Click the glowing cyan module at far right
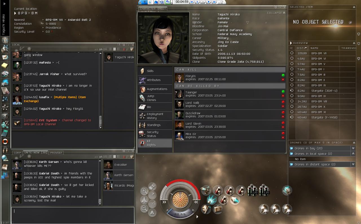Screen dimensions: 361x224 click(287, 191)
